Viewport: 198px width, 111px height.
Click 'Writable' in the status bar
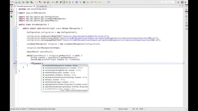tap(107, 109)
